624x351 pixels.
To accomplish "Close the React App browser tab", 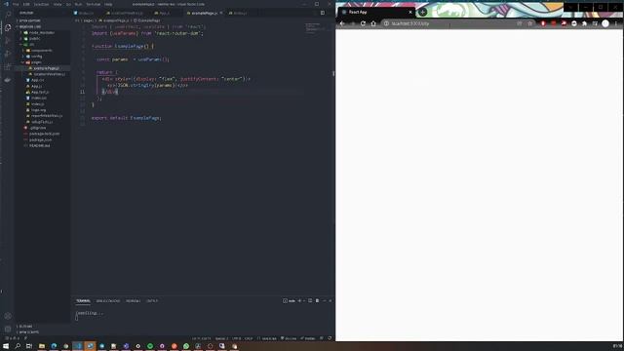I will pyautogui.click(x=410, y=12).
